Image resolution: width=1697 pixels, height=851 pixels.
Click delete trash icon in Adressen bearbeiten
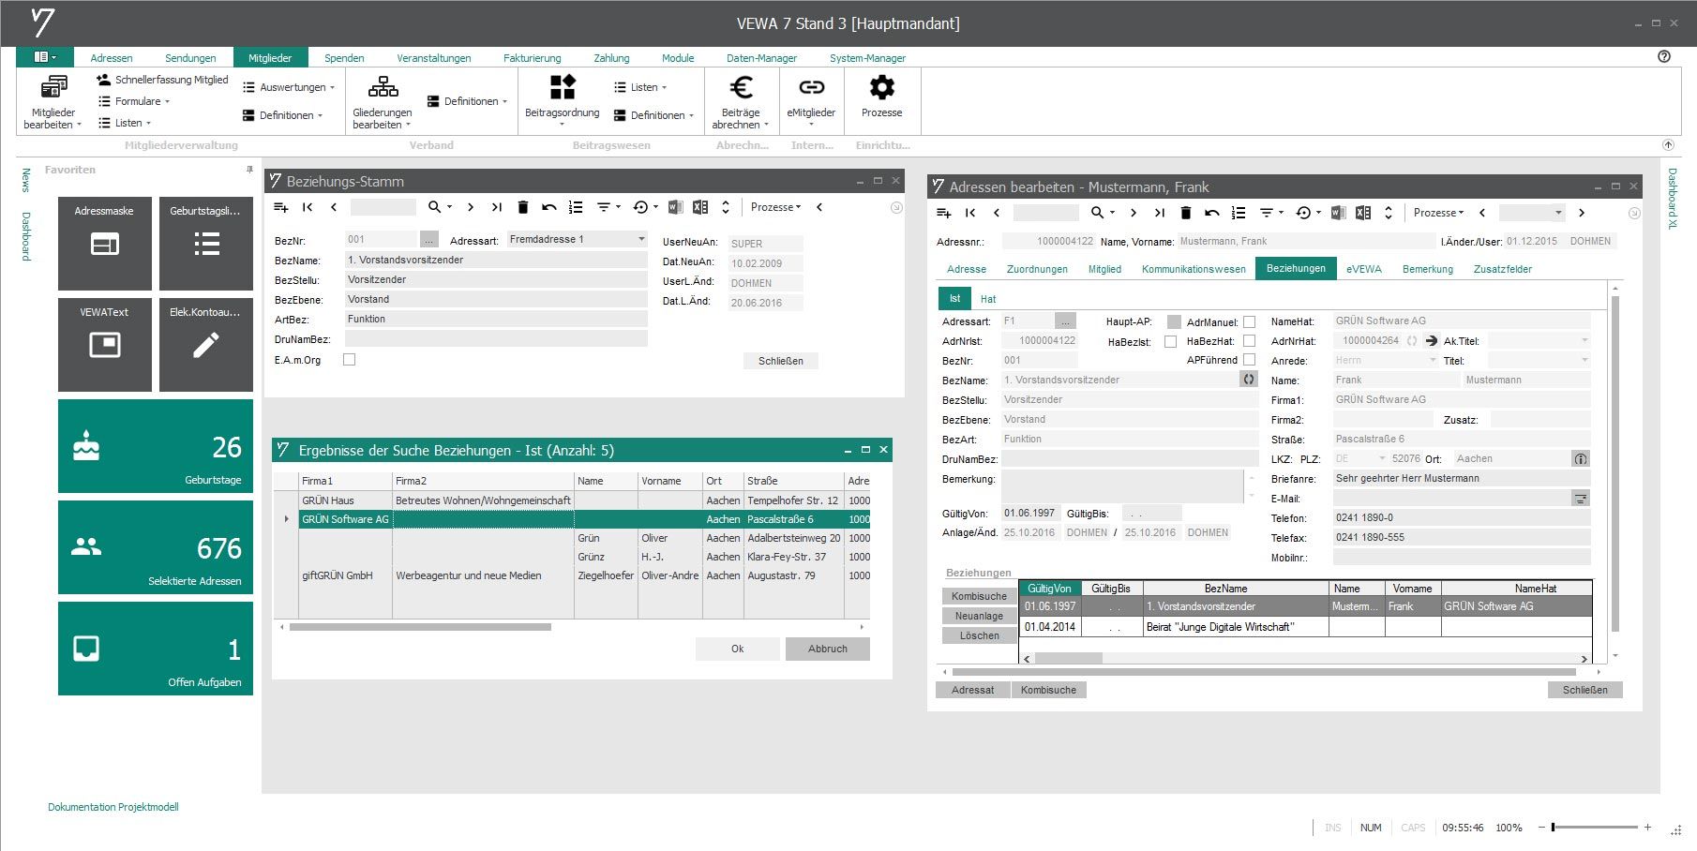(x=1186, y=213)
